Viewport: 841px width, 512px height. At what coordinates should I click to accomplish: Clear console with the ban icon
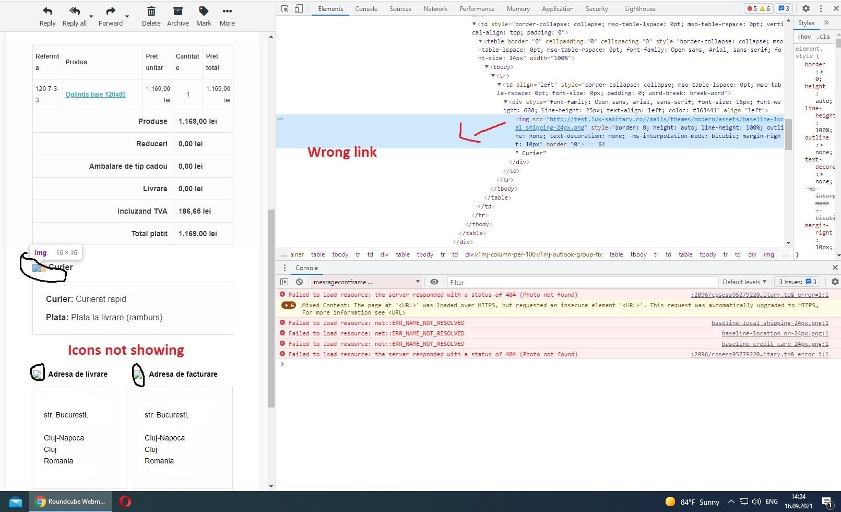coord(299,282)
